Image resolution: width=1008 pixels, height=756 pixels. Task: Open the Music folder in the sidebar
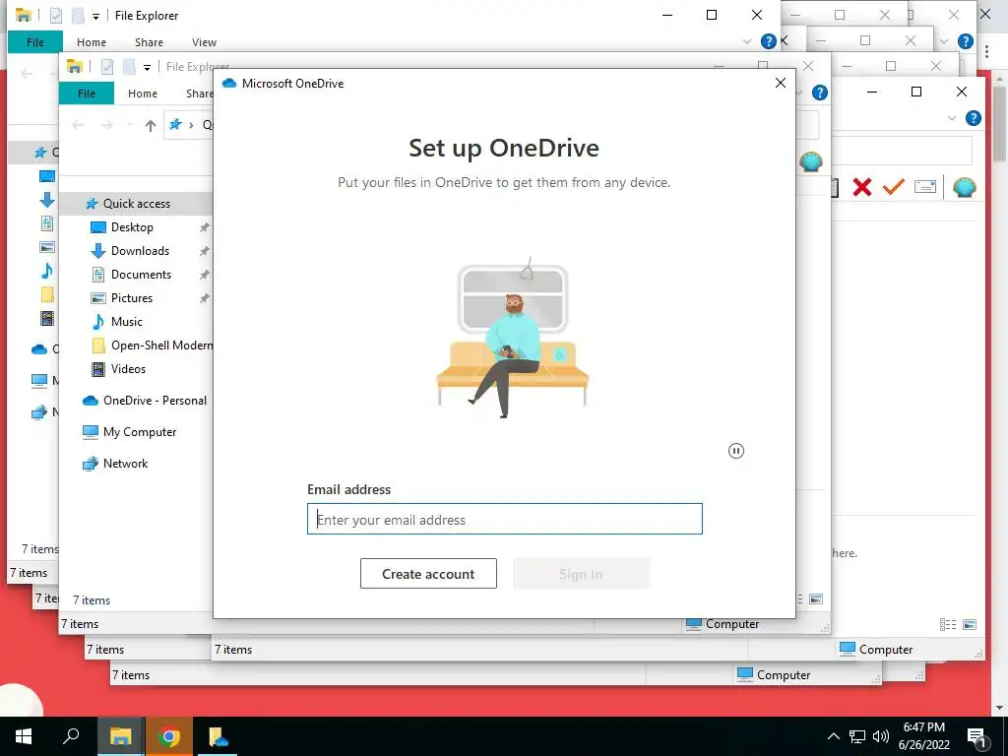pos(126,322)
